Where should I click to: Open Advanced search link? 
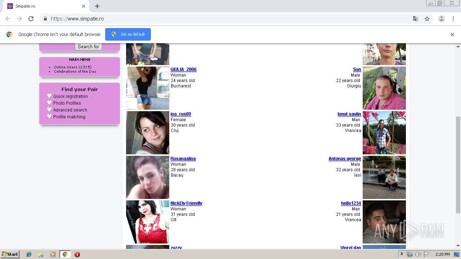click(x=70, y=110)
